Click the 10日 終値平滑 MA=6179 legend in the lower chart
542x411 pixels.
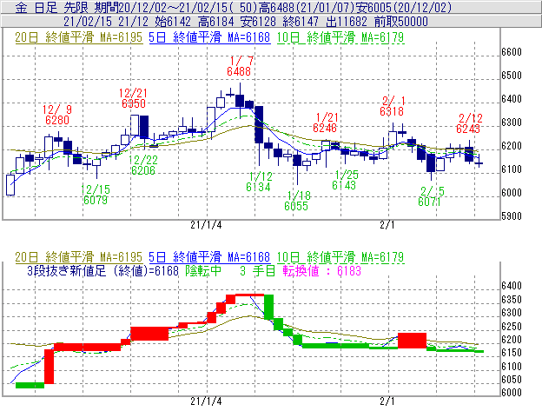coord(340,257)
